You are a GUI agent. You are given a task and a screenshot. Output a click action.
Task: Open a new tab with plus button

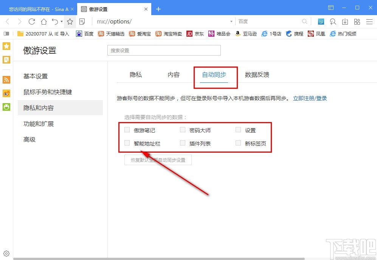(158, 9)
